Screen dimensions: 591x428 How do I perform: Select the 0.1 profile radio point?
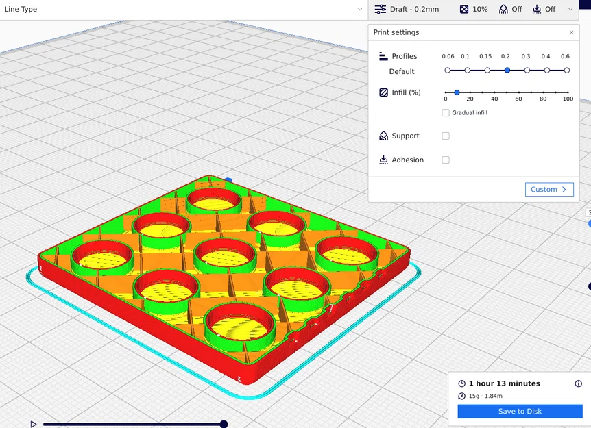(468, 71)
